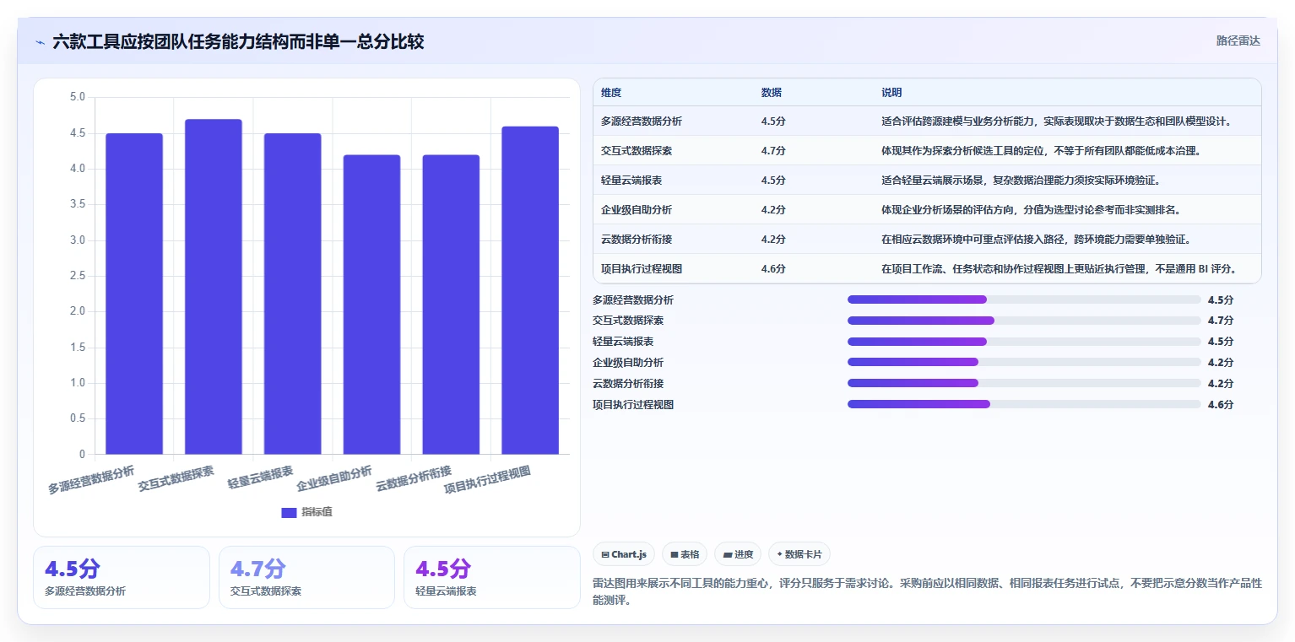Viewport: 1295px width, 642px height.
Task: Click the 路径雷达 label in header
Action: 1238,40
